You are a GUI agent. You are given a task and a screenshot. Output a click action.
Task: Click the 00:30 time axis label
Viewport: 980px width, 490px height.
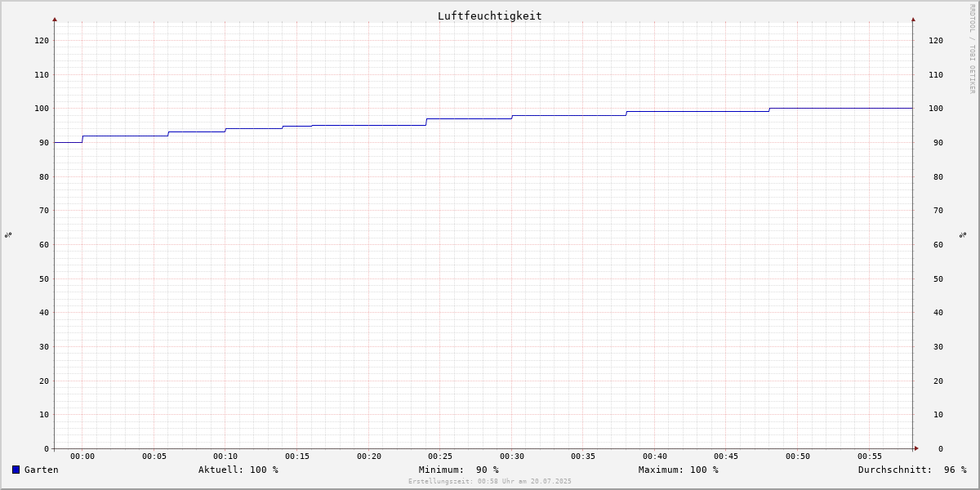(x=512, y=456)
